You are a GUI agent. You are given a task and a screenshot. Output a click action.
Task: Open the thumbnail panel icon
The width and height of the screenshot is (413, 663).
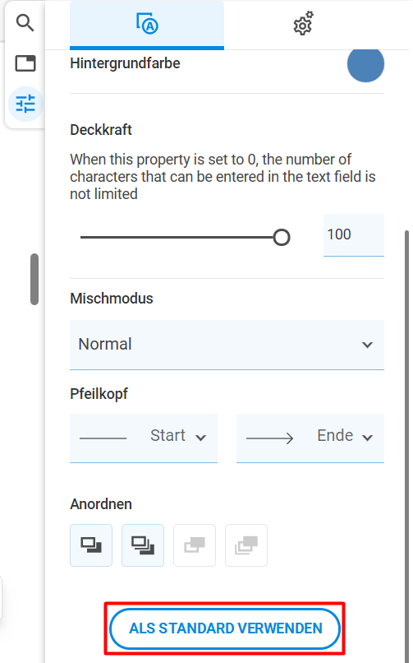(25, 63)
